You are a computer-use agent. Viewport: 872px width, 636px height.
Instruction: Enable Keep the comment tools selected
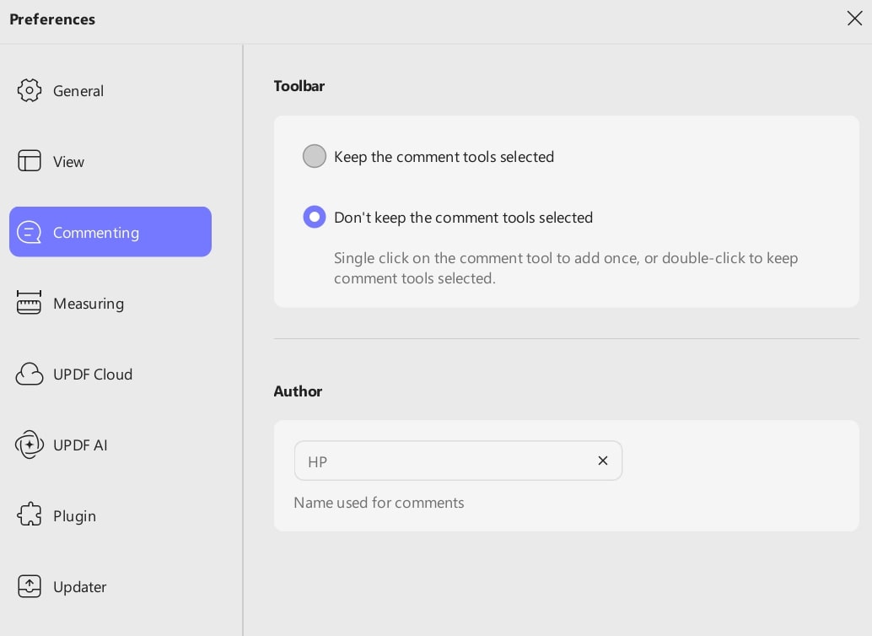click(x=315, y=156)
